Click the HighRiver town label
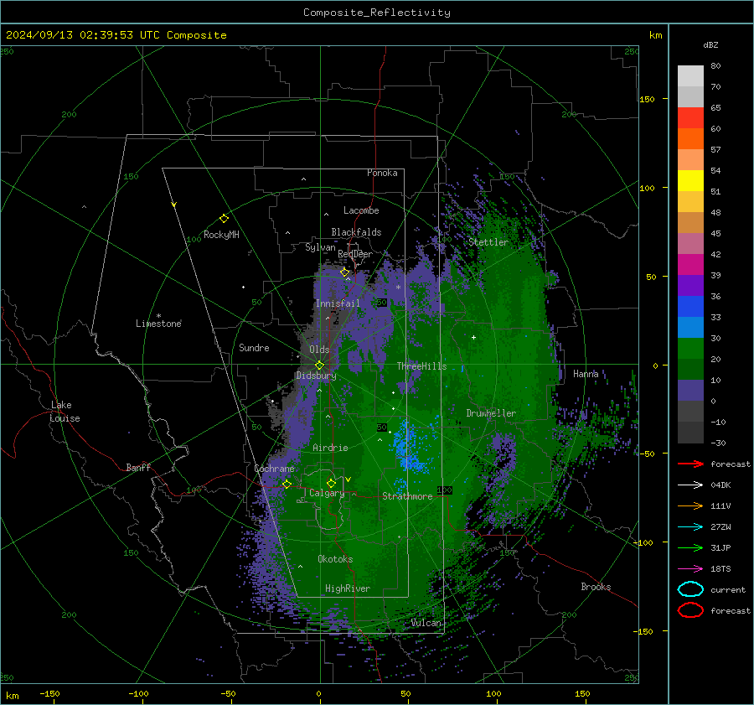This screenshot has width=754, height=705. [348, 588]
